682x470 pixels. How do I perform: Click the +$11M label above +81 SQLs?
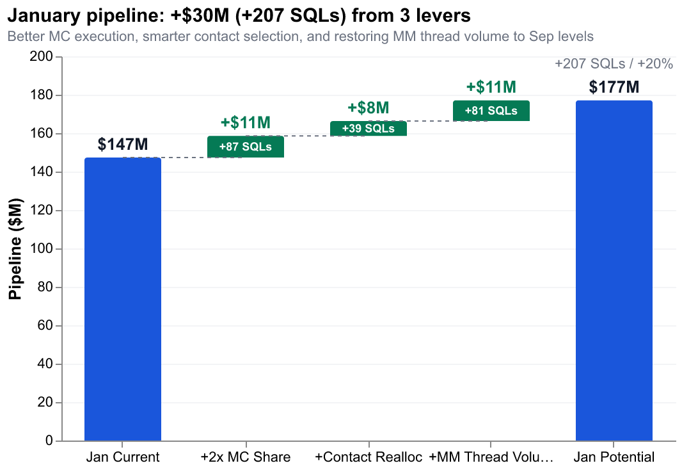pyautogui.click(x=491, y=87)
